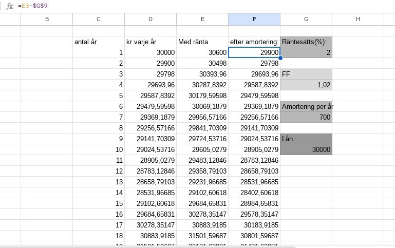
Task: Select column G header
Action: pyautogui.click(x=306, y=19)
